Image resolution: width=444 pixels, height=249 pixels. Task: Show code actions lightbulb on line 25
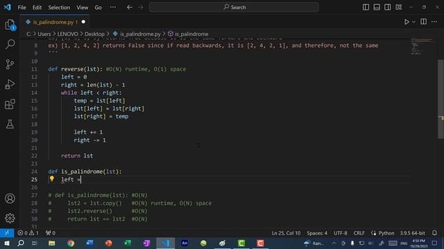click(x=52, y=178)
